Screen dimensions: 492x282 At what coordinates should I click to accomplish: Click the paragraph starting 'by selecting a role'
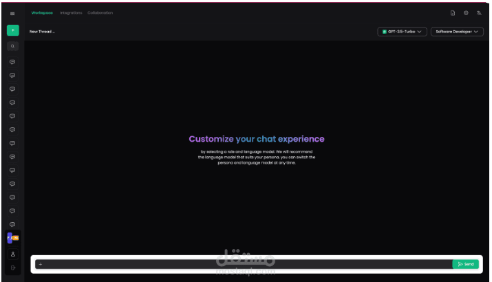click(257, 157)
